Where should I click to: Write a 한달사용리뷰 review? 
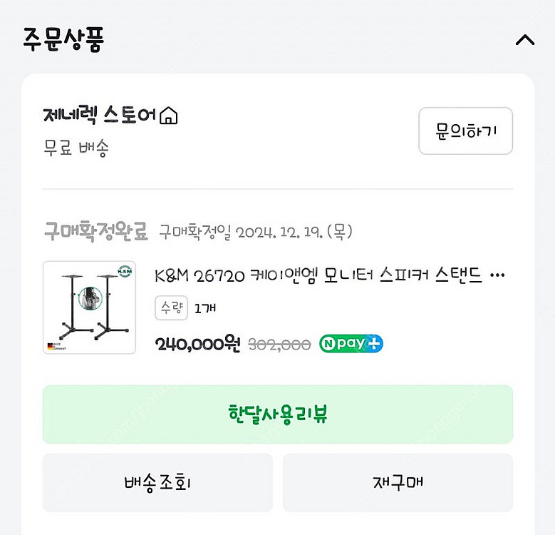[x=277, y=414]
